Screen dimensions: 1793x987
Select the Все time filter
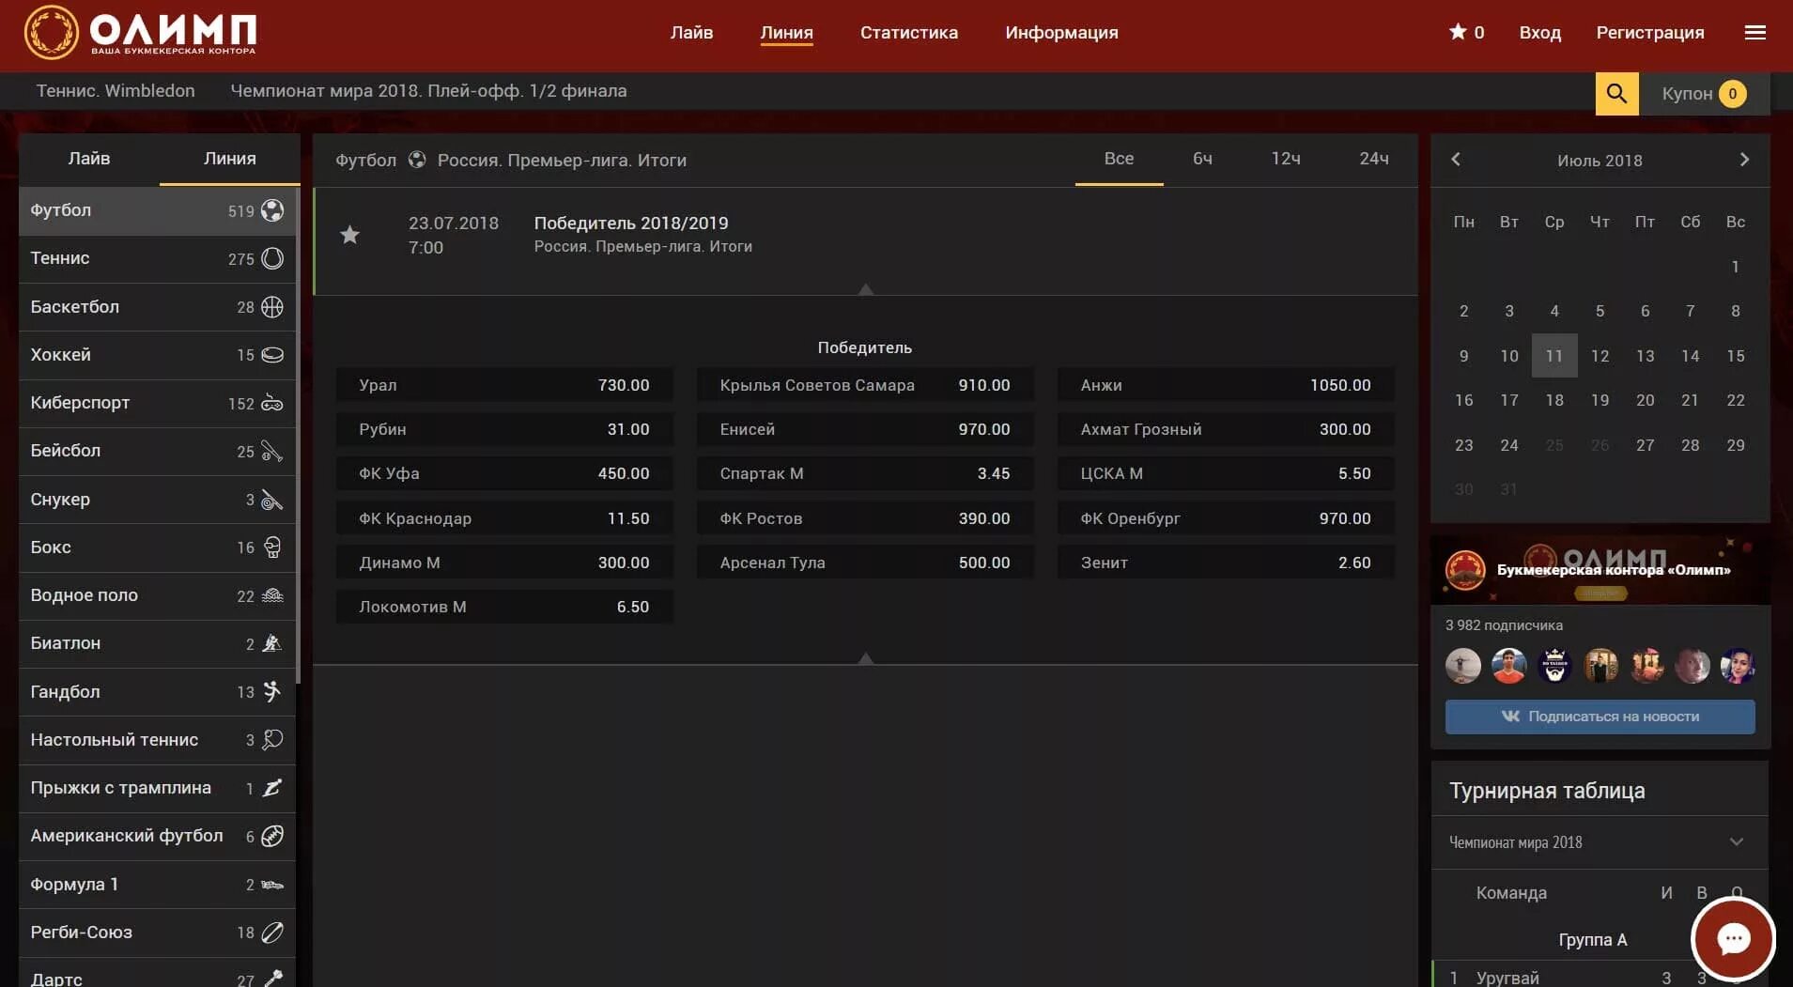point(1119,159)
